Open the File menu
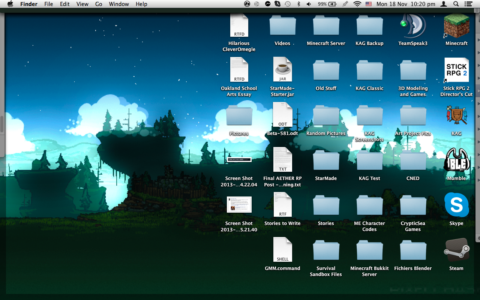This screenshot has height=300, width=480. (x=48, y=4)
